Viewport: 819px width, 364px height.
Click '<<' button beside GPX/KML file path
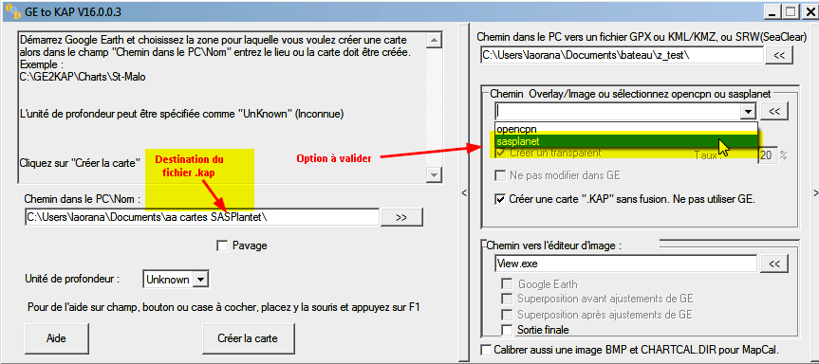pos(779,55)
